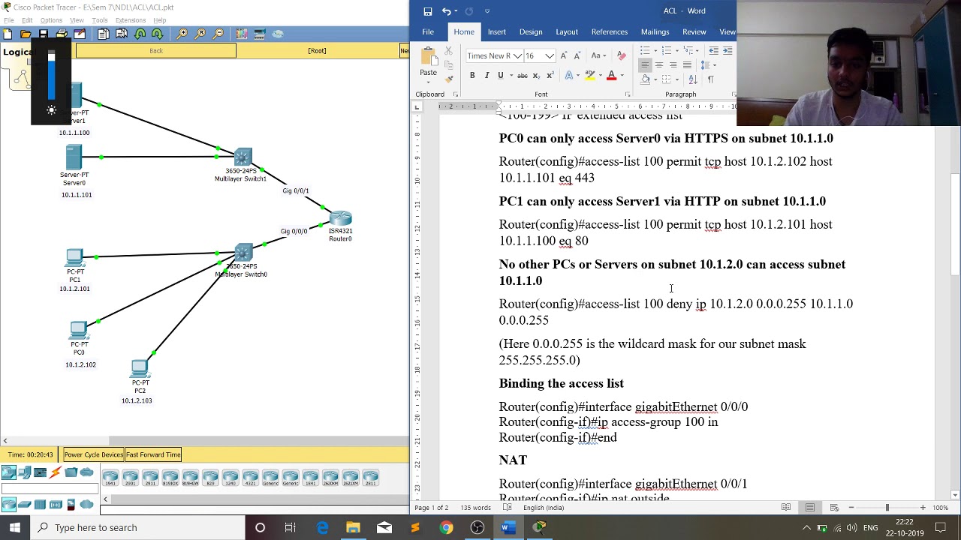The image size is (961, 540).
Task: Open Extensions menu in Packet Tracer
Action: click(131, 20)
